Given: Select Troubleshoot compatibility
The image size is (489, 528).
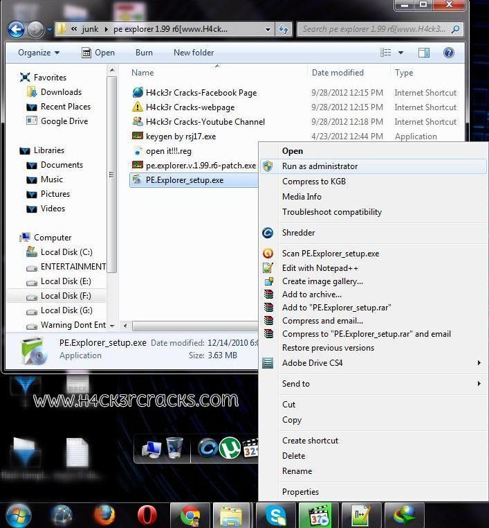Looking at the screenshot, I should [x=332, y=212].
